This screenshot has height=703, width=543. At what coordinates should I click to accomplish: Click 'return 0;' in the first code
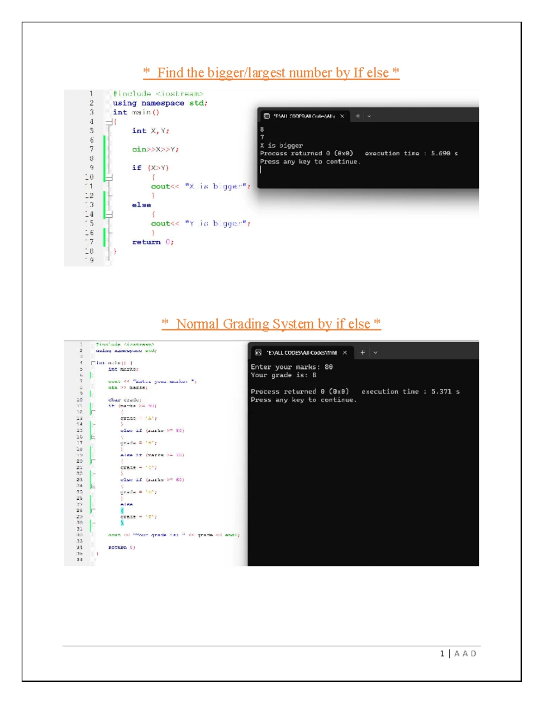pos(153,242)
